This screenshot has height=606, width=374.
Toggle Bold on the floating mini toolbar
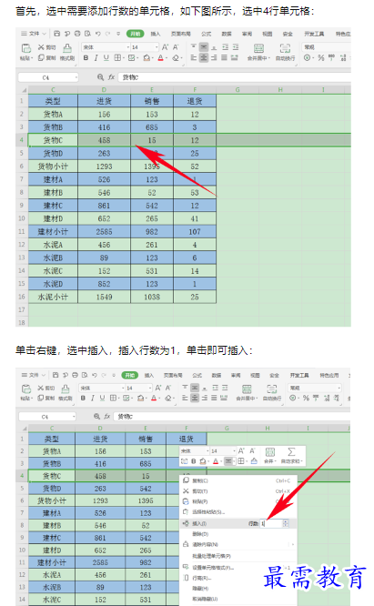tap(194, 461)
